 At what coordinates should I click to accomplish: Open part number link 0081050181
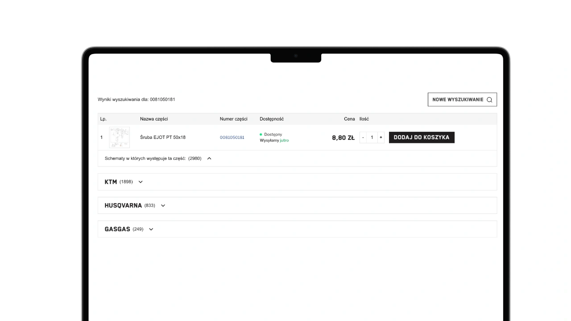232,138
